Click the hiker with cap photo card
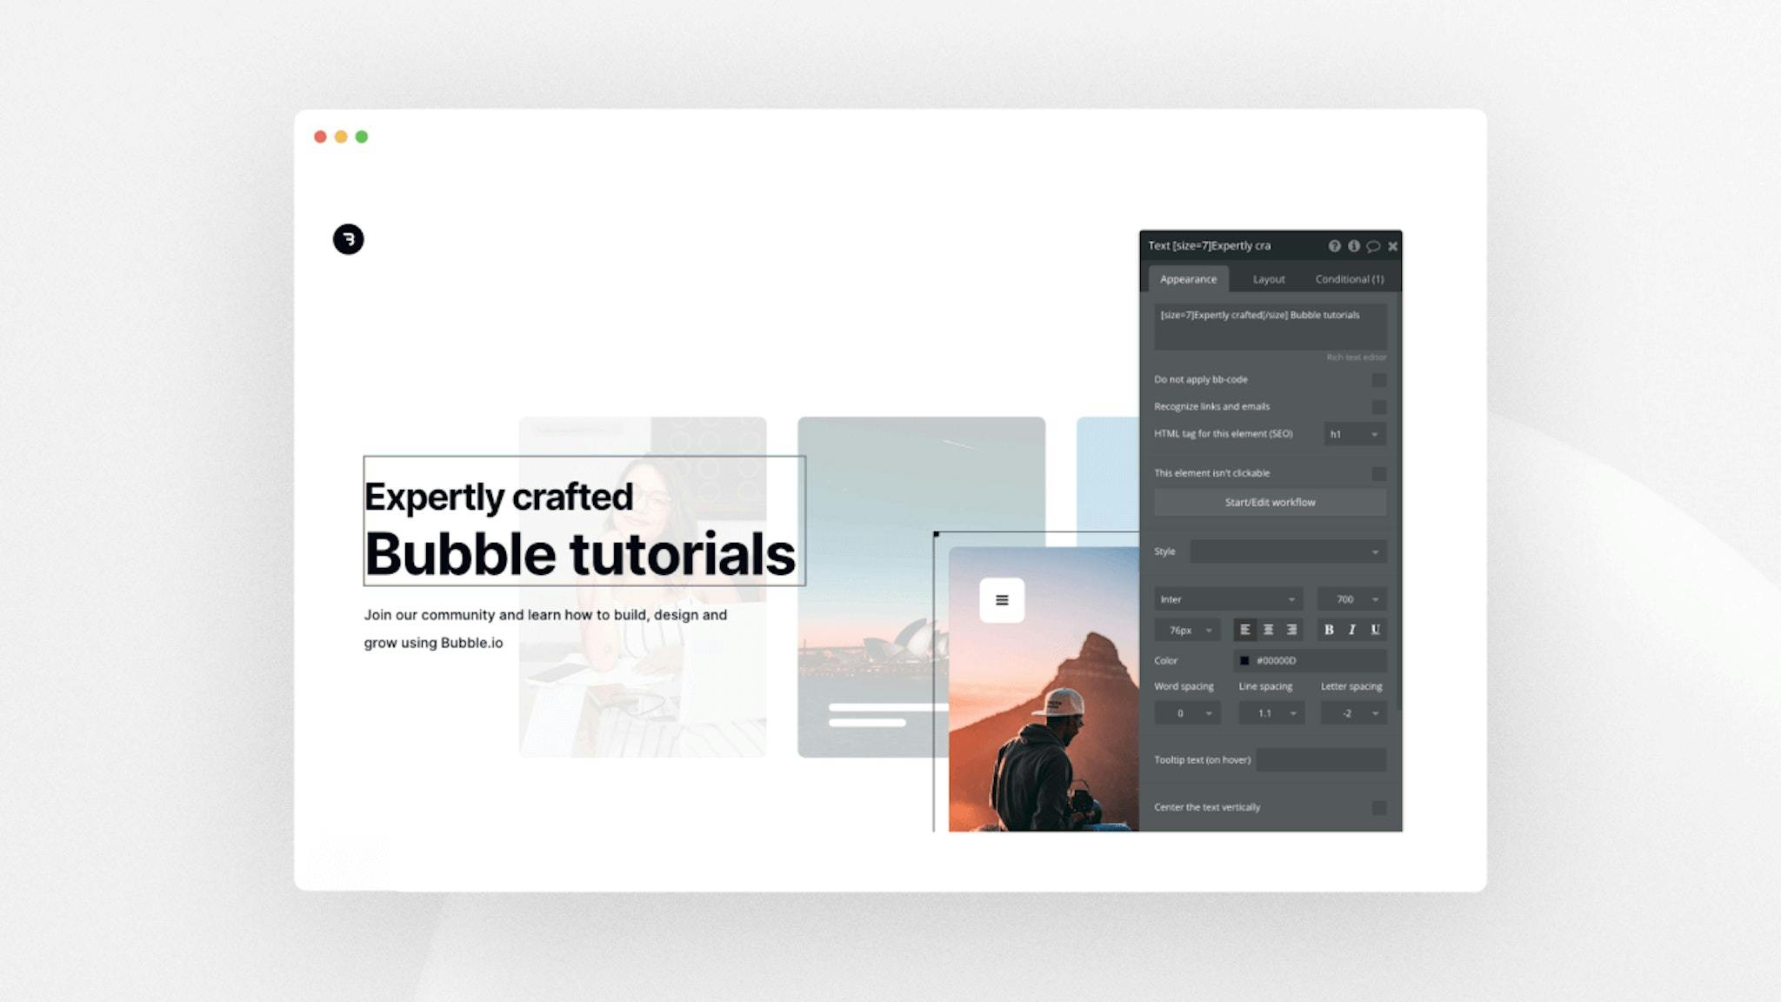The image size is (1781, 1002). 1044,689
